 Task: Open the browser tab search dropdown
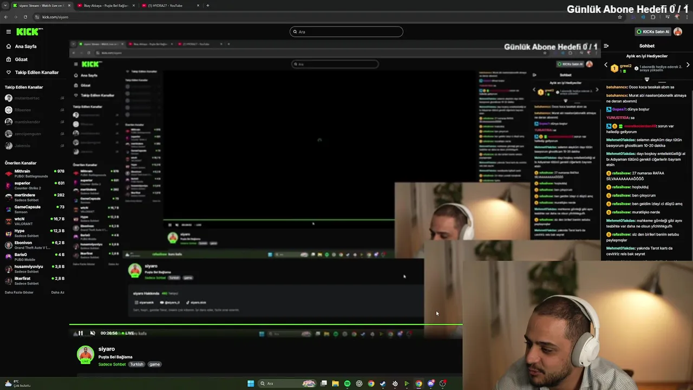pos(5,5)
